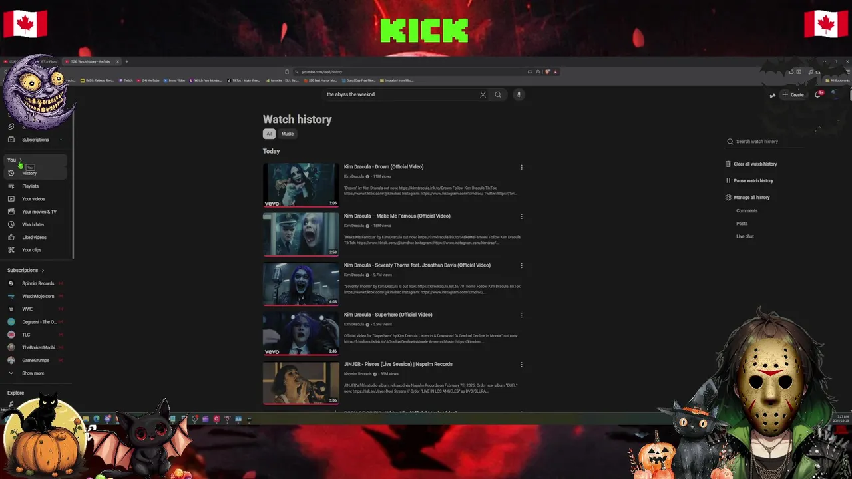Select the Music filter chip
The image size is (852, 479).
click(x=287, y=134)
